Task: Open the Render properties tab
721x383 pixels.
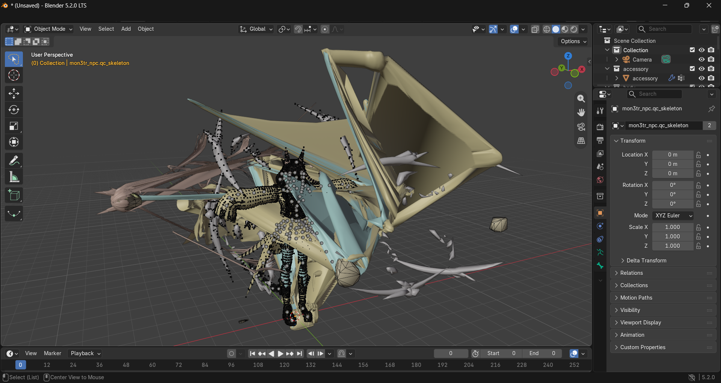Action: point(600,127)
